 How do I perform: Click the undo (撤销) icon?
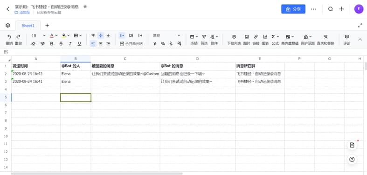coord(9,36)
